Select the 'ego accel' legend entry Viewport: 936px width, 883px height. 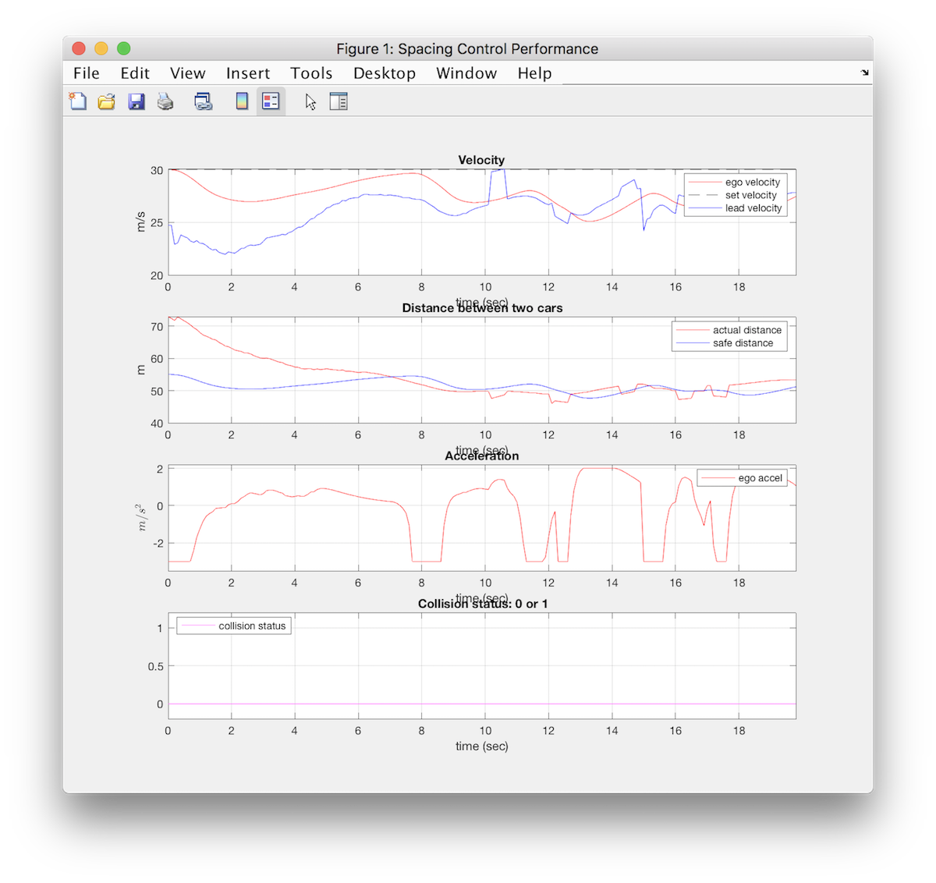click(x=742, y=478)
